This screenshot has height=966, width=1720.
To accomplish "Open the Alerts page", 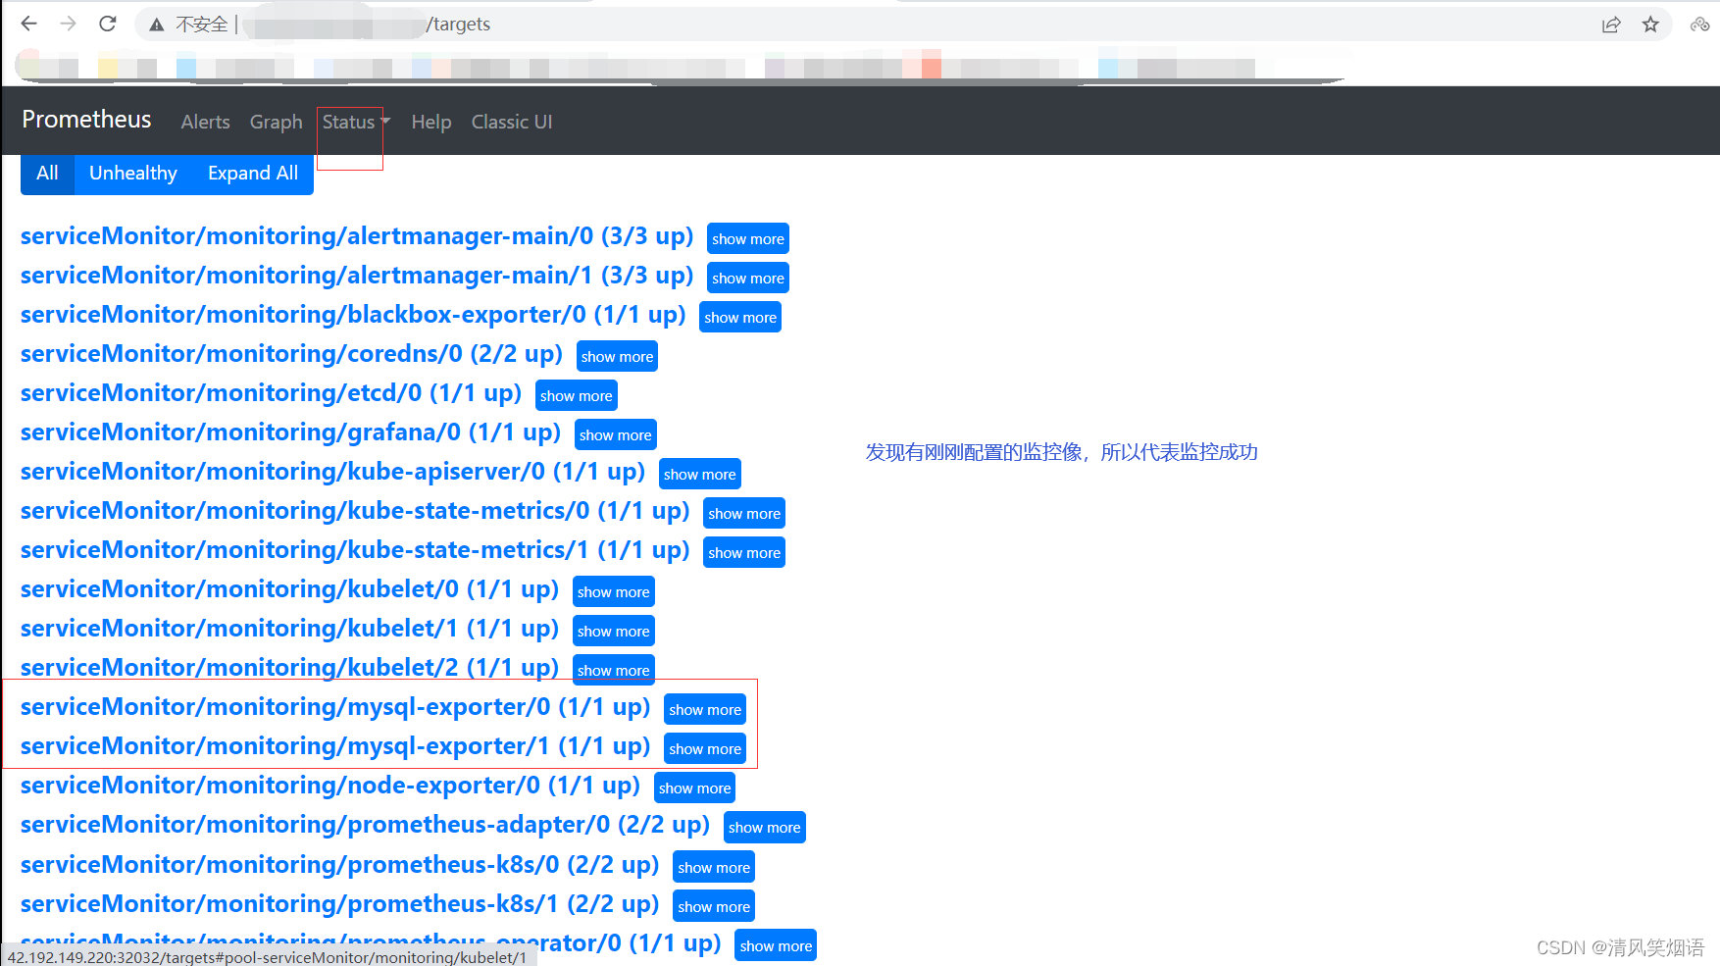I will pyautogui.click(x=205, y=122).
